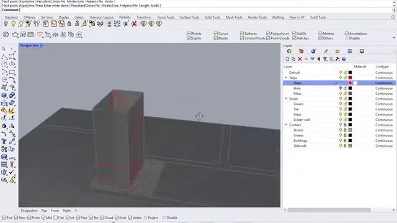Viewport: 397px width, 223px height.
Task: Open the Perspective viewport dropdown arrow
Action: point(42,45)
